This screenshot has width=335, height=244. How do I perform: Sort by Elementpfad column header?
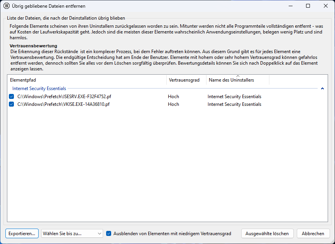pos(87,80)
